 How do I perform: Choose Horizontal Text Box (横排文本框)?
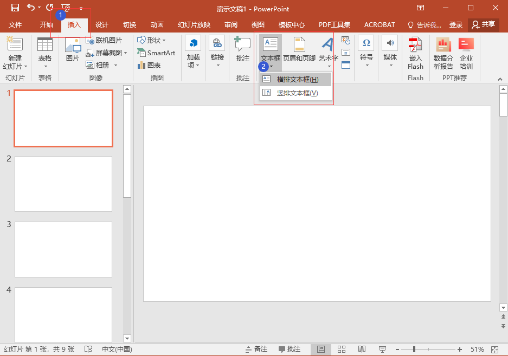[296, 79]
